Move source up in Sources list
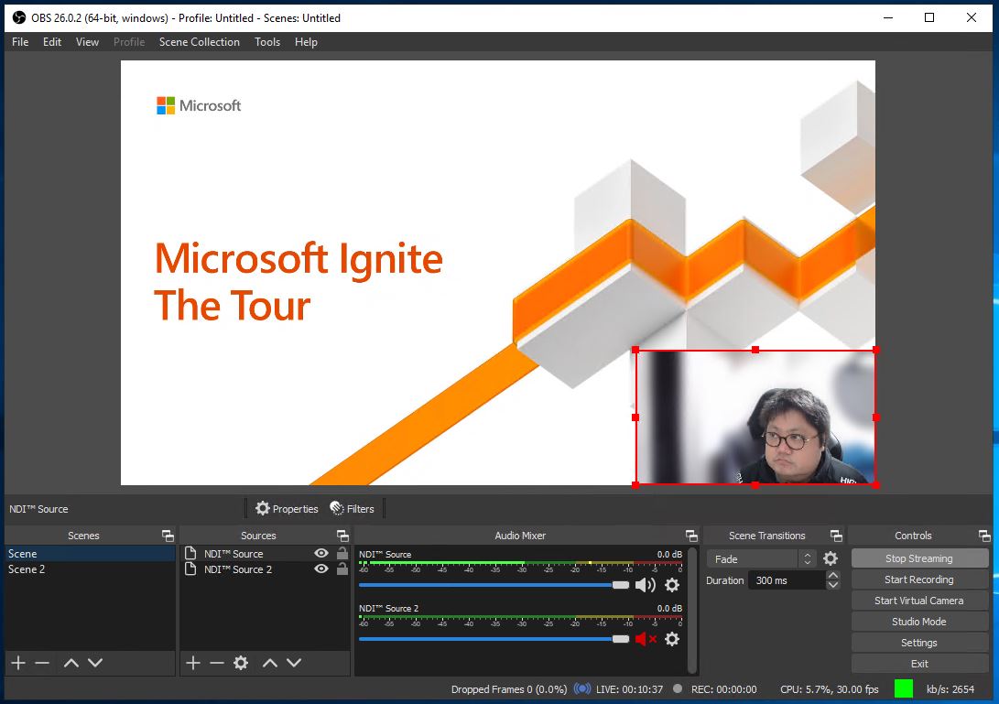Viewport: 999px width, 704px height. pos(269,663)
